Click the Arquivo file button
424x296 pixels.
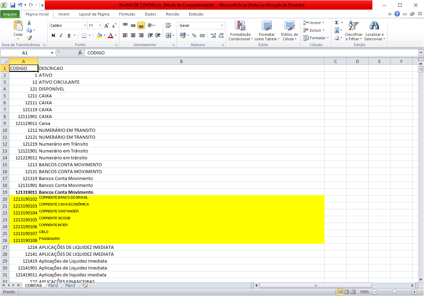10,14
